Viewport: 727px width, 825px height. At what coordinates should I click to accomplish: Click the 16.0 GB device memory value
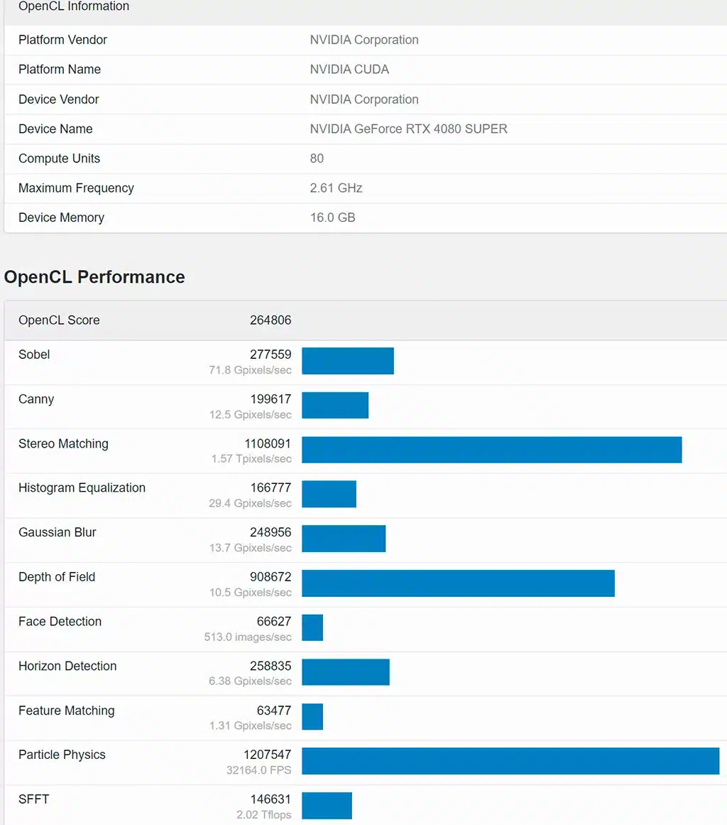(333, 217)
